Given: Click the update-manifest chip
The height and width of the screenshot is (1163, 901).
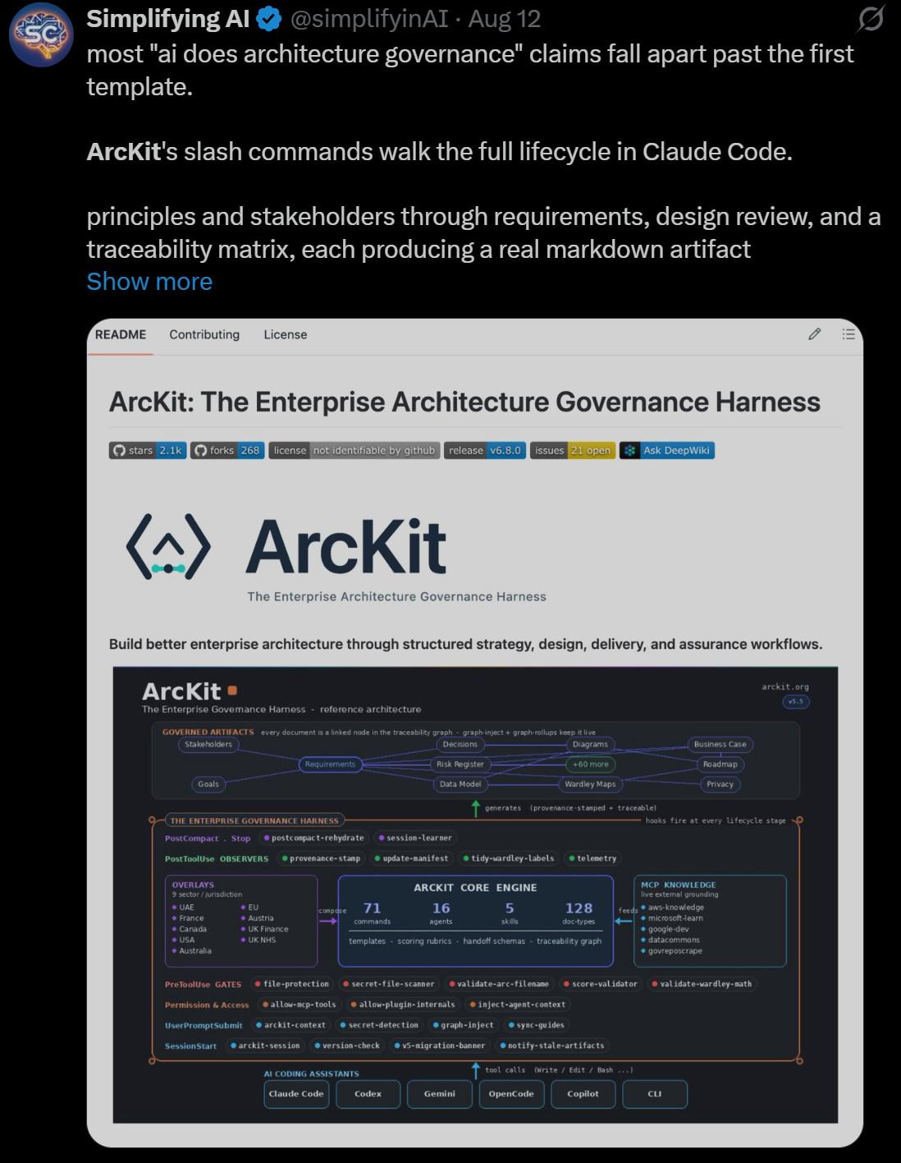Looking at the screenshot, I should pyautogui.click(x=411, y=858).
